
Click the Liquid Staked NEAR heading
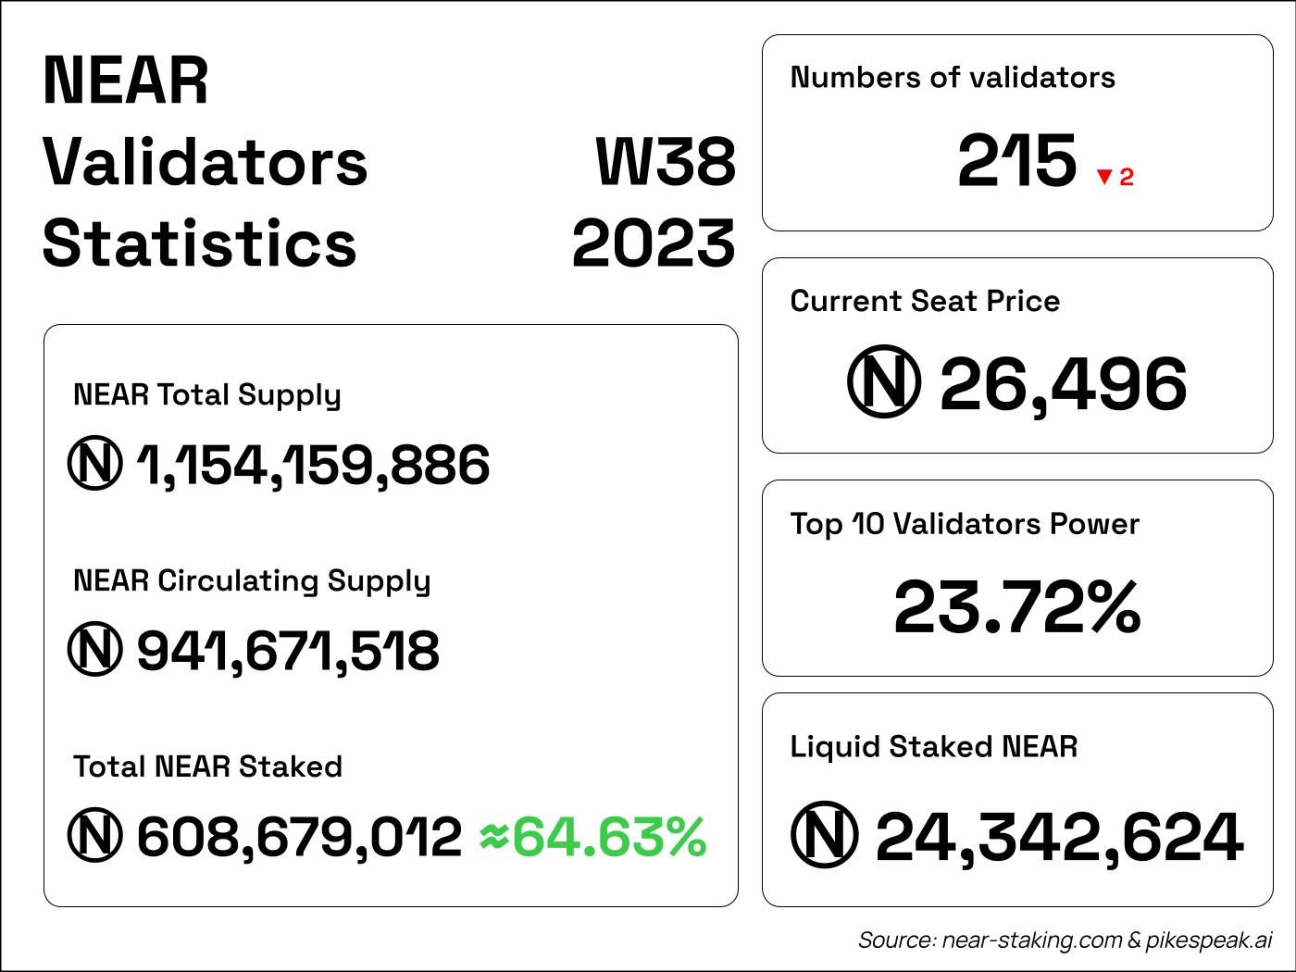pos(933,747)
